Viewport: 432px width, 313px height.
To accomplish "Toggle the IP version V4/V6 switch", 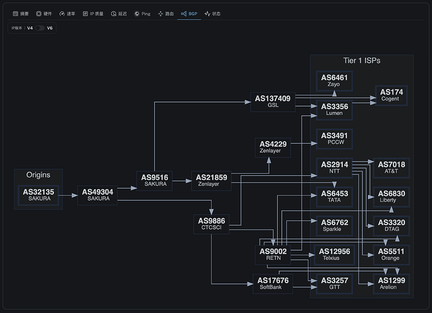I will click(x=40, y=28).
